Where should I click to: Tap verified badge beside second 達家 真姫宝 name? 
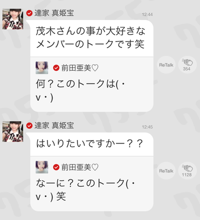tap(29, 125)
